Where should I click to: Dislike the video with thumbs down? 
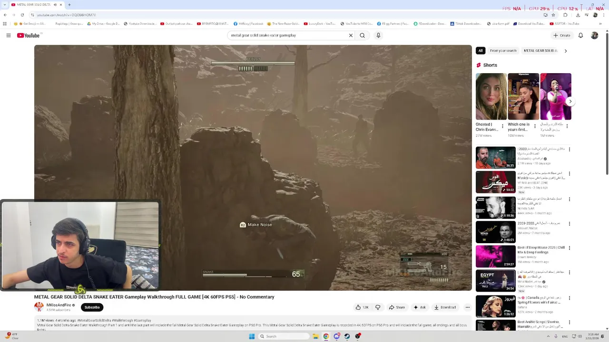click(x=378, y=307)
